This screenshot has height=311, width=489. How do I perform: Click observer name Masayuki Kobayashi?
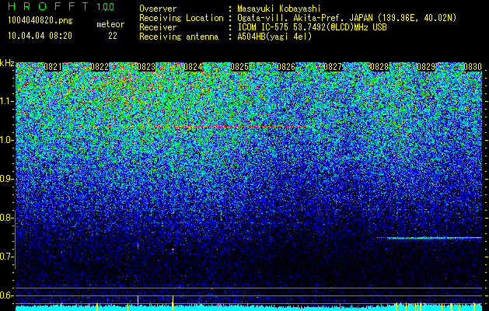[279, 9]
